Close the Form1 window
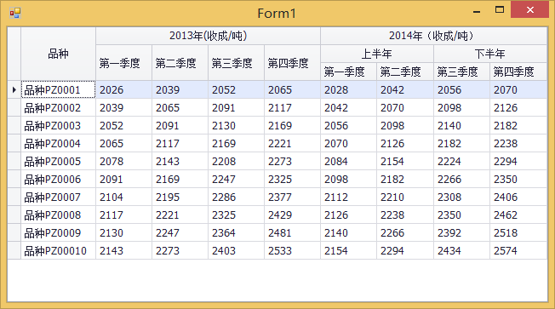555x309 pixels. point(529,9)
